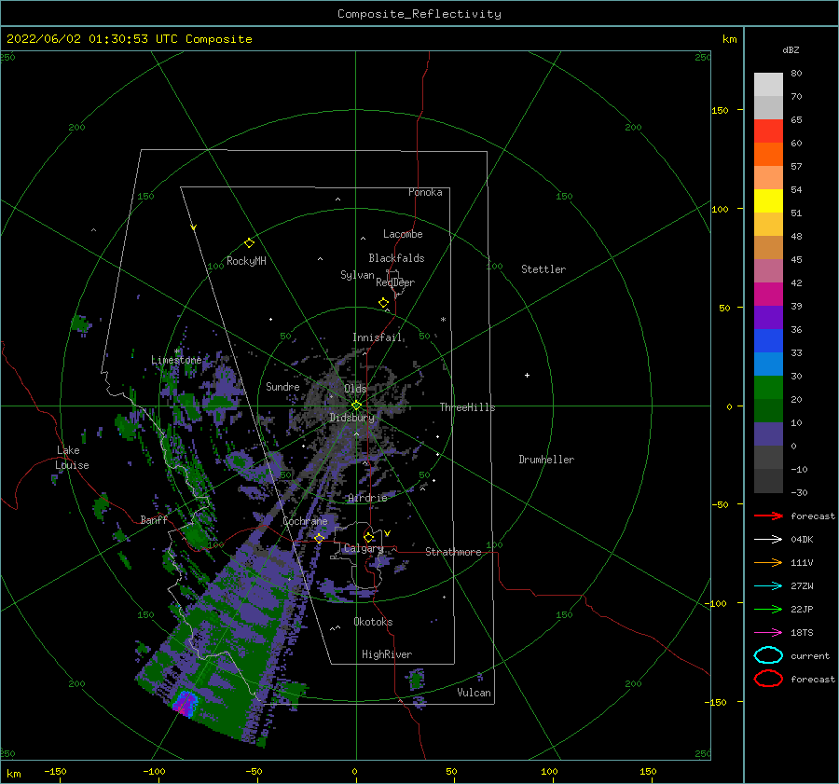Click the white 04DK arrow legend
This screenshot has width=839, height=784.
pyautogui.click(x=768, y=540)
